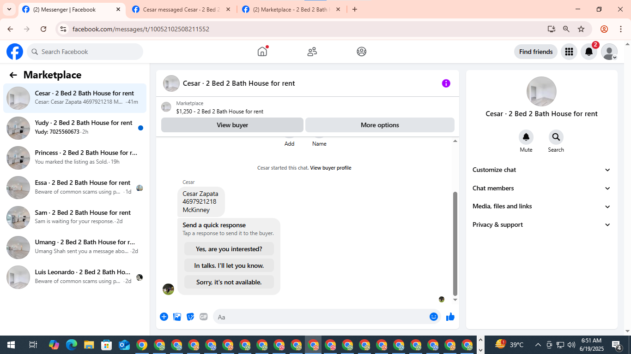
Task: Open the account profile picture menu
Action: (609, 52)
